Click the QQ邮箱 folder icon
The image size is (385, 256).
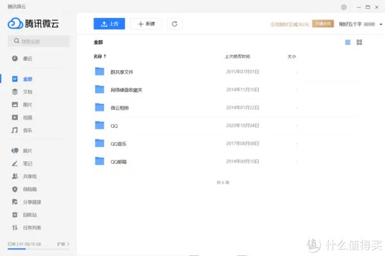99,161
